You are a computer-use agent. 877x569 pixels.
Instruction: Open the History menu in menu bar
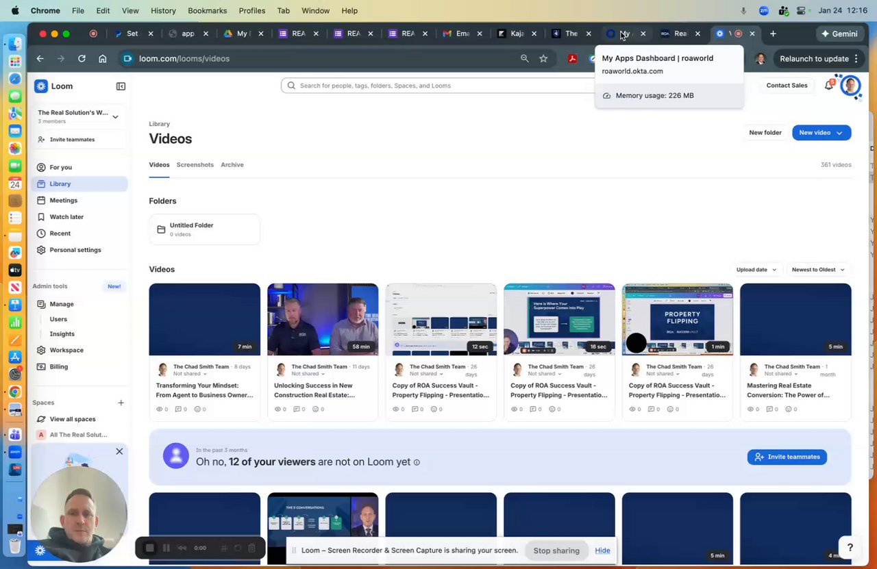(163, 11)
